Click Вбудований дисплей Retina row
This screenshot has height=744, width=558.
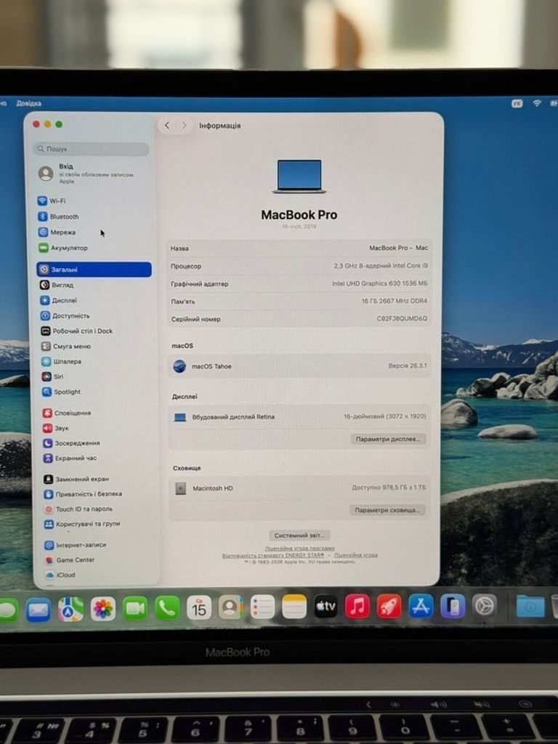coord(299,416)
